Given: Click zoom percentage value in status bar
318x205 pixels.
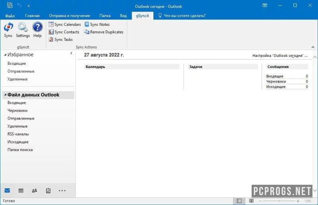Looking at the screenshot, I should click(x=308, y=201).
